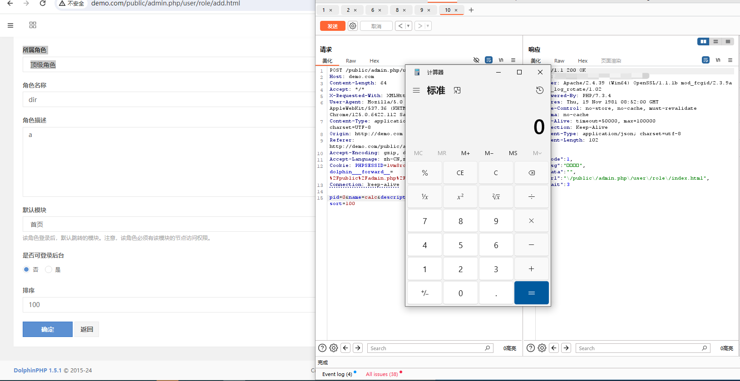Toggle calculator keep-on-top icon
The image size is (740, 381).
click(457, 90)
